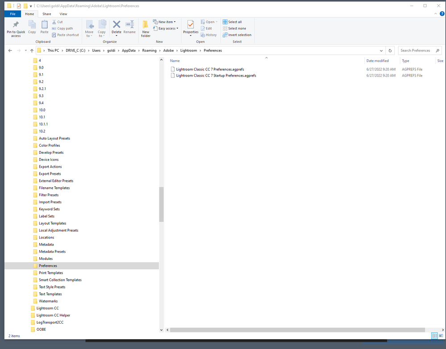This screenshot has width=446, height=349.
Task: Open recent locations dropdown arrow
Action: pyautogui.click(x=25, y=50)
